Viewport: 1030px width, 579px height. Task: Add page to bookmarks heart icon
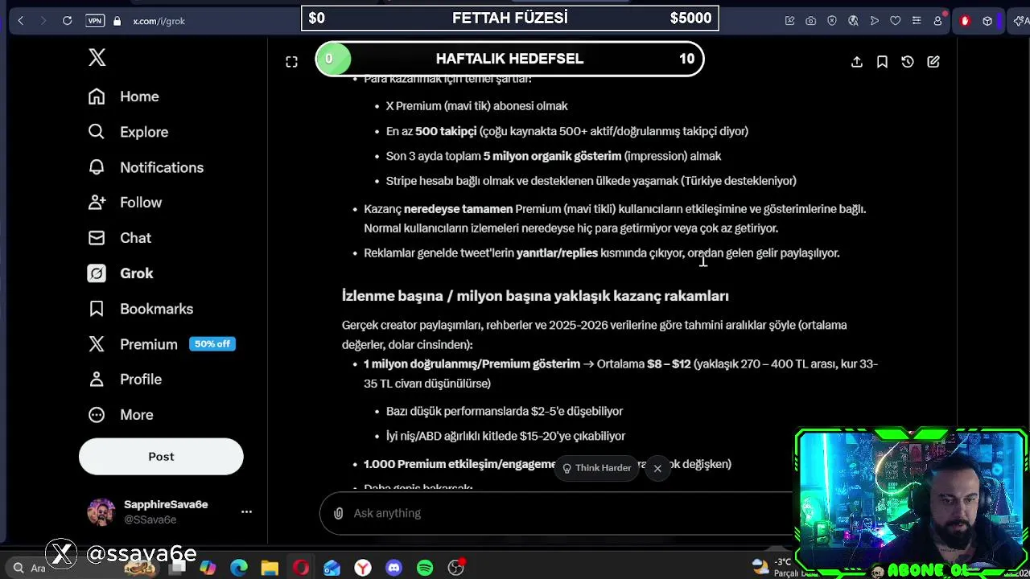pyautogui.click(x=896, y=21)
